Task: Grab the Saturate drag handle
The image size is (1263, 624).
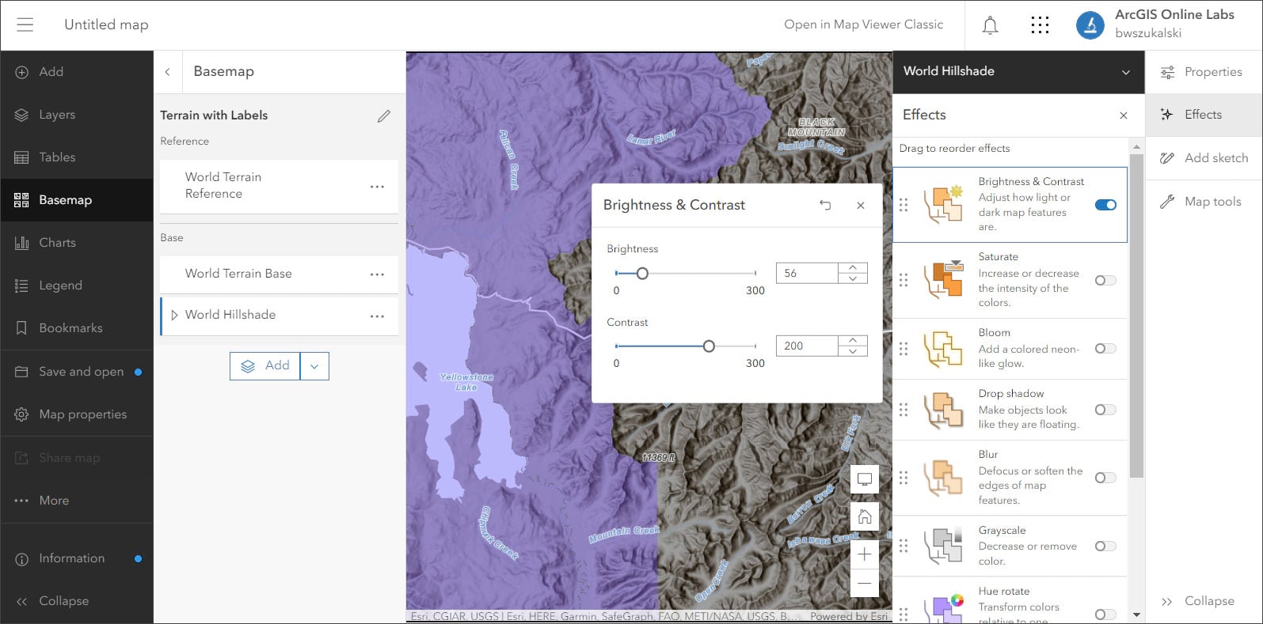Action: (904, 280)
